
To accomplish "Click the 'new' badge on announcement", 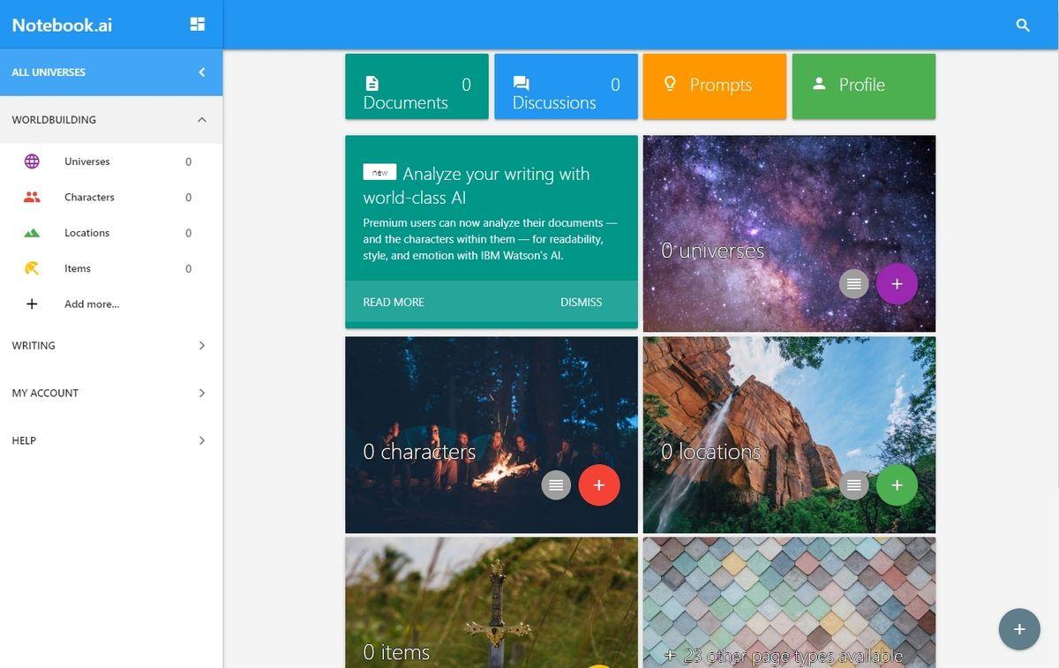I will click(379, 173).
